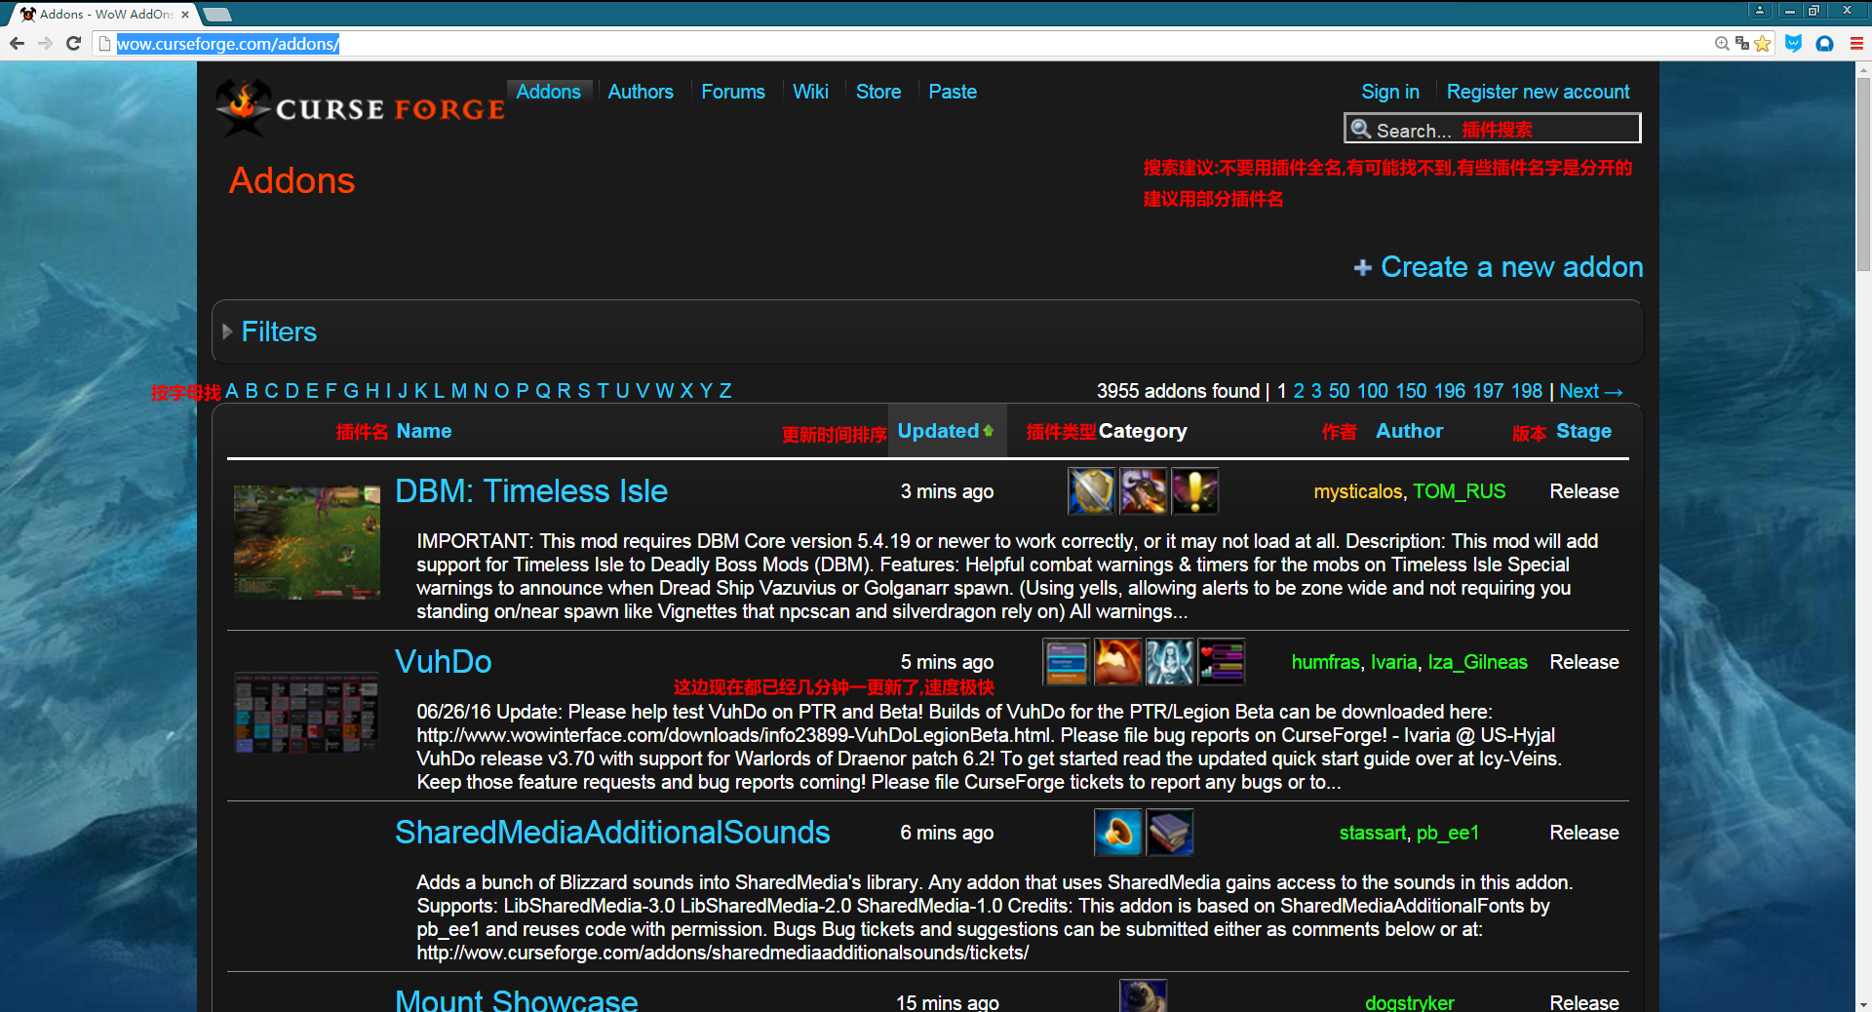
Task: Sort by Stage column header
Action: tap(1583, 431)
